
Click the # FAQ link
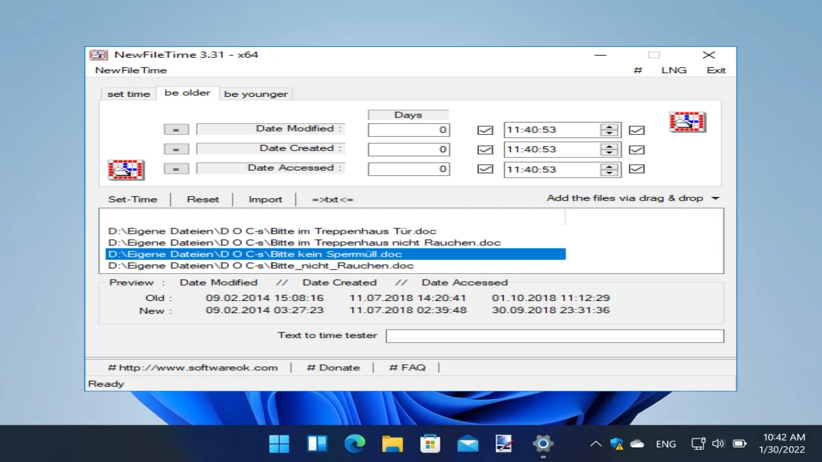pos(407,368)
